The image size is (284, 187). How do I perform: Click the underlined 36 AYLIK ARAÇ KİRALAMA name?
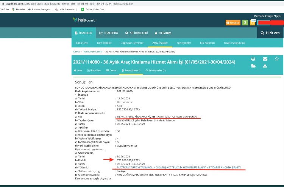tap(157, 116)
